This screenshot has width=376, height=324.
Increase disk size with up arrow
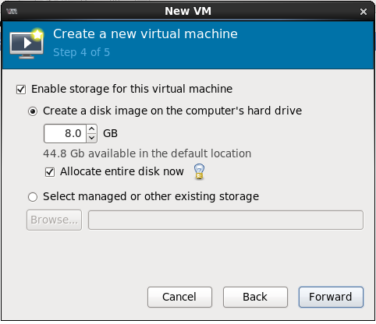coord(91,129)
